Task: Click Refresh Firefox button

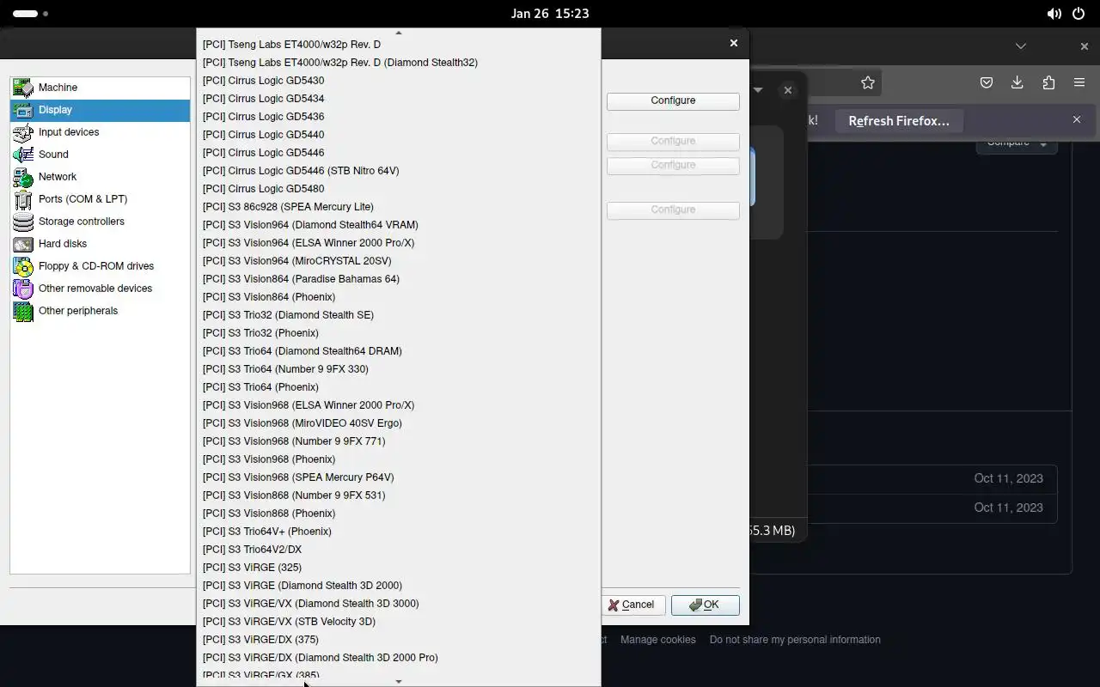Action: (899, 121)
